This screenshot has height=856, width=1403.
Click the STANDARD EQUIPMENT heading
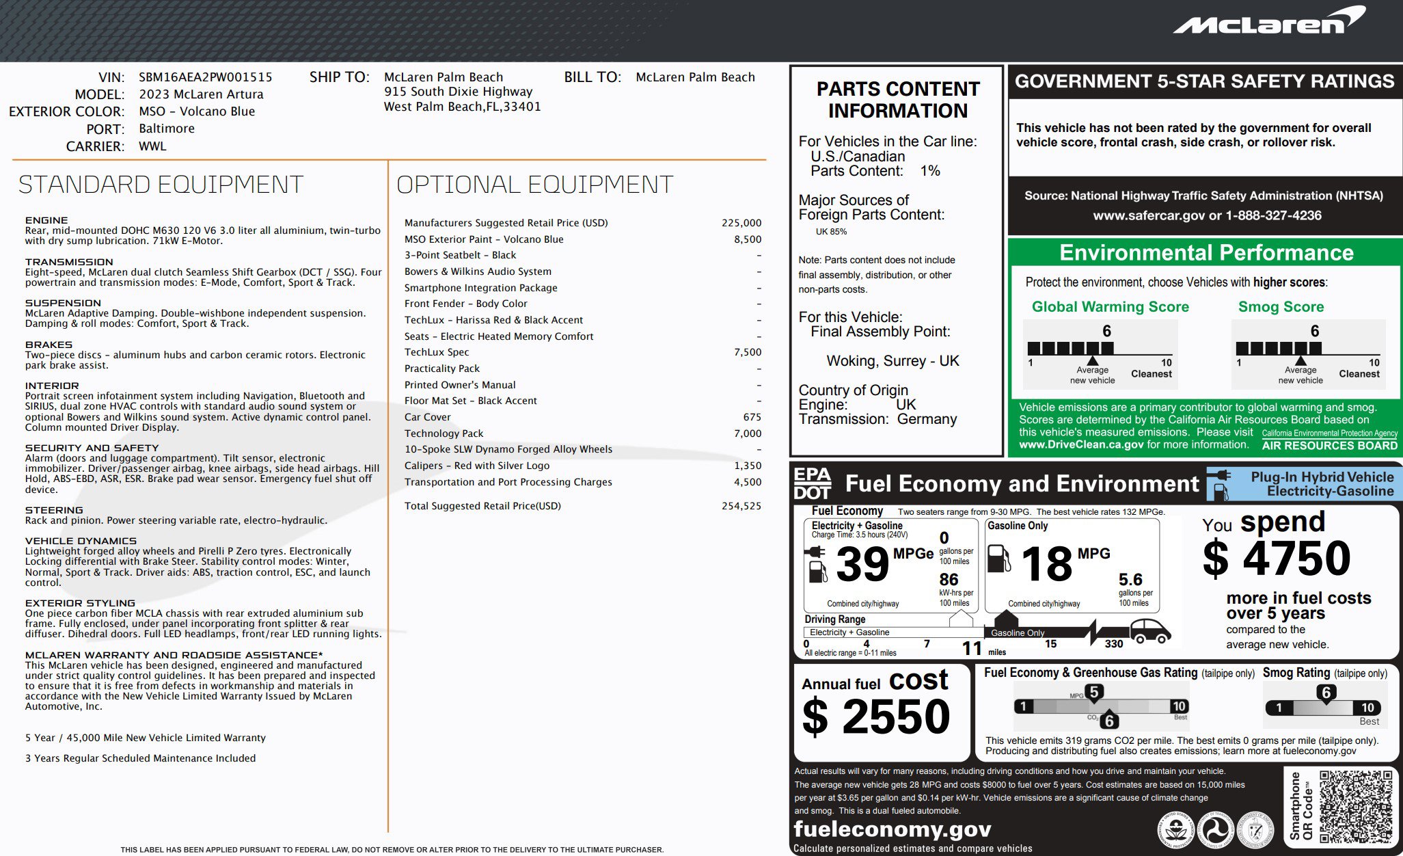(x=161, y=185)
